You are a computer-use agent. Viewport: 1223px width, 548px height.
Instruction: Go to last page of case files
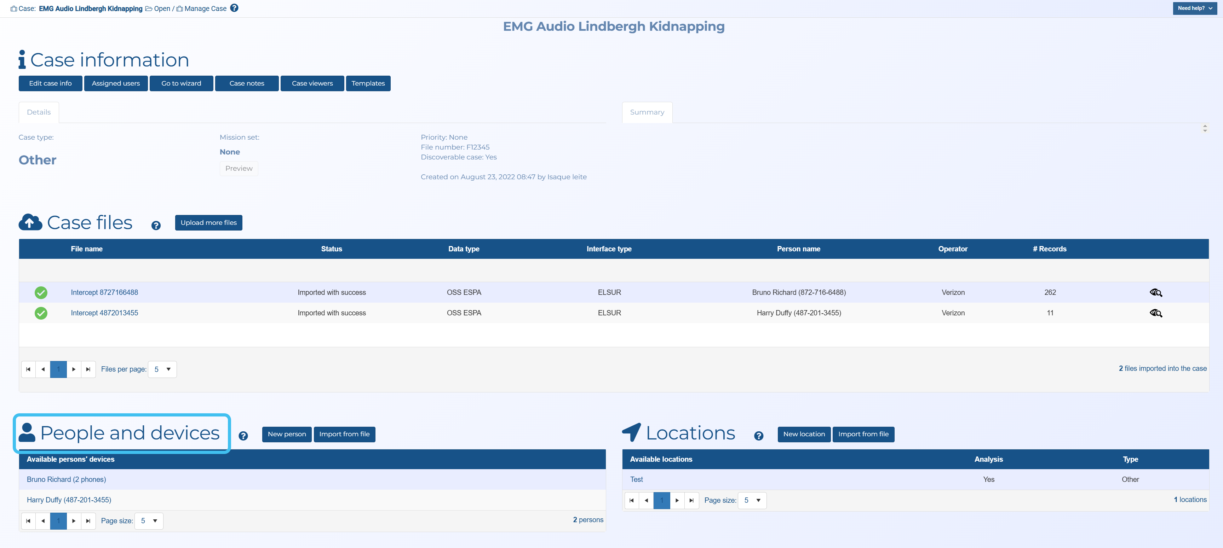88,369
